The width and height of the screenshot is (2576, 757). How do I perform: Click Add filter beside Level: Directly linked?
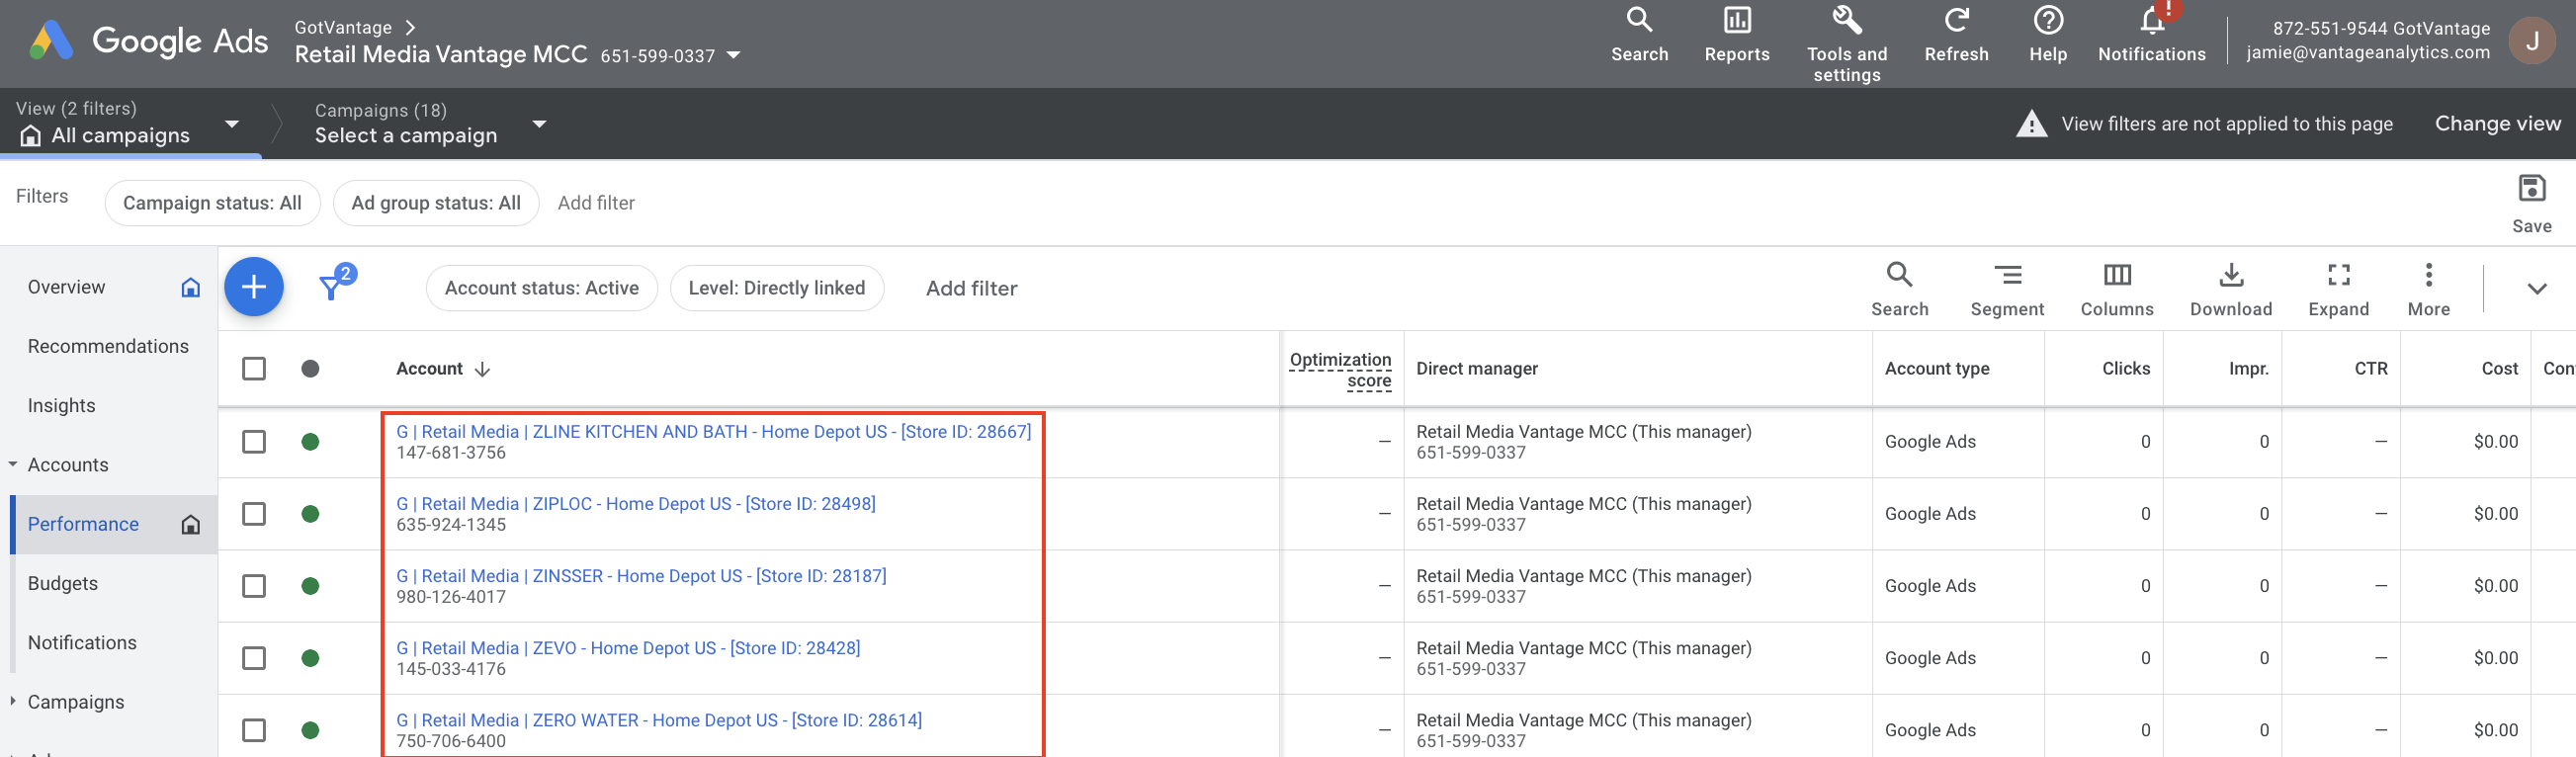[971, 288]
